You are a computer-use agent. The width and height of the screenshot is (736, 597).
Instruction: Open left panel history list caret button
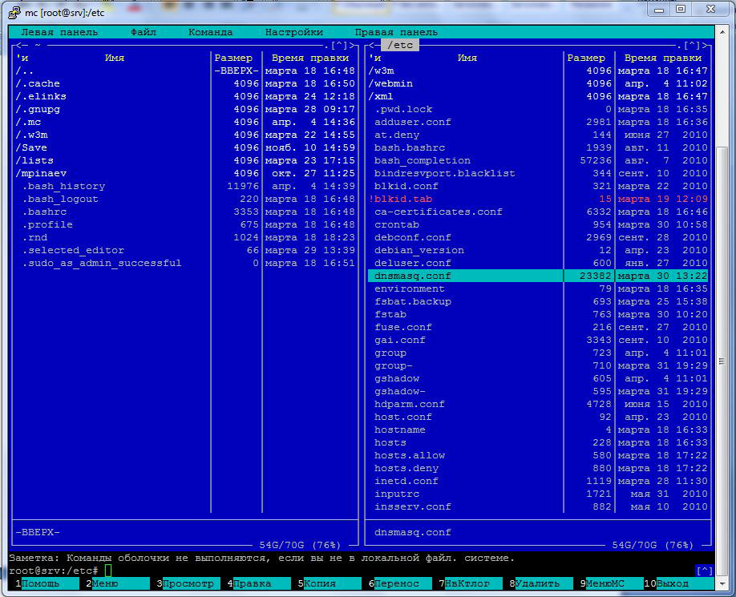coord(340,46)
